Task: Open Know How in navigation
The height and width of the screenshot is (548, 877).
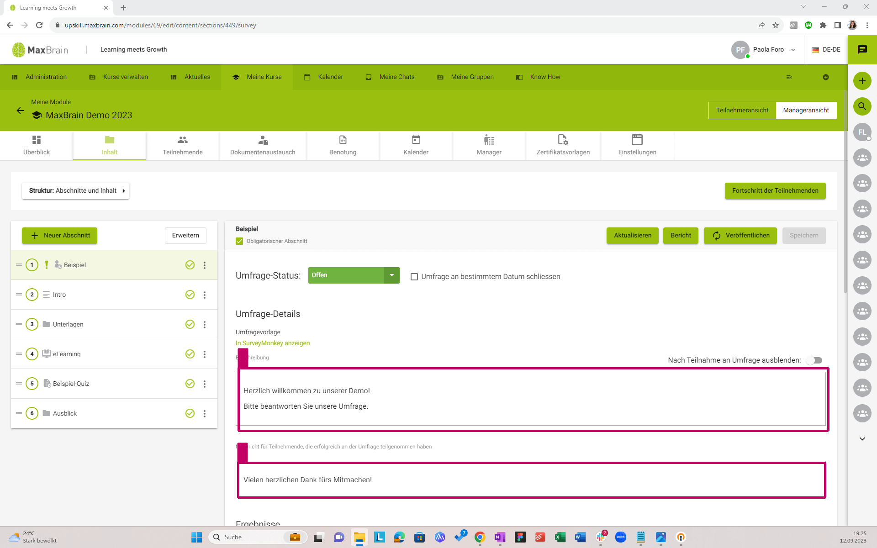Action: tap(539, 77)
